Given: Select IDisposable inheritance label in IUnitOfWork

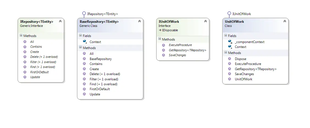Looking at the screenshot, I should [x=170, y=30].
